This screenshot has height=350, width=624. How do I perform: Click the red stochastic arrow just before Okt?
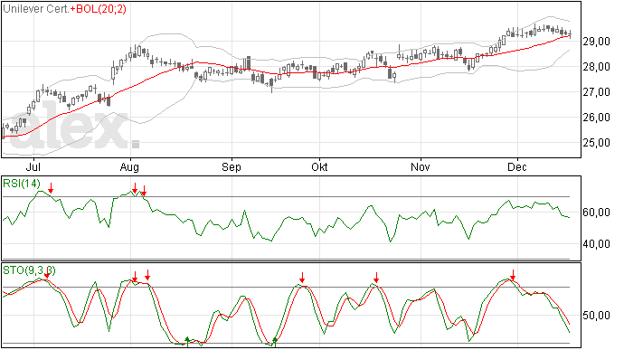tap(302, 278)
